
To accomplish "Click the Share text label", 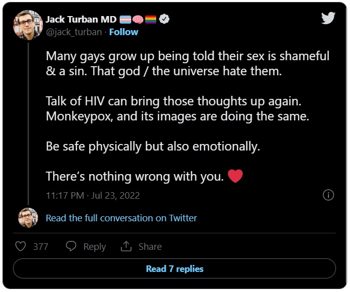I will click(x=150, y=247).
